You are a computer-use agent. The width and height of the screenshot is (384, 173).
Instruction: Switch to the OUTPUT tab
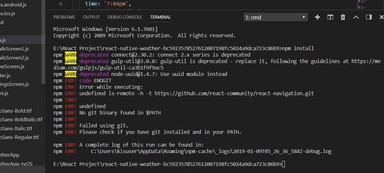pos(91,17)
